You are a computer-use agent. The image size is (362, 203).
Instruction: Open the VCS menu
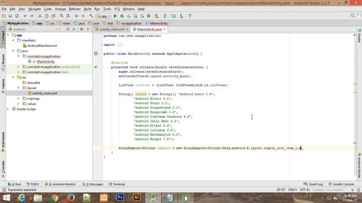[117, 9]
